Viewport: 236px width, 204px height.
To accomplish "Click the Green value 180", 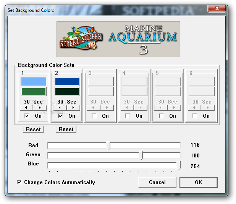I will point(195,155).
